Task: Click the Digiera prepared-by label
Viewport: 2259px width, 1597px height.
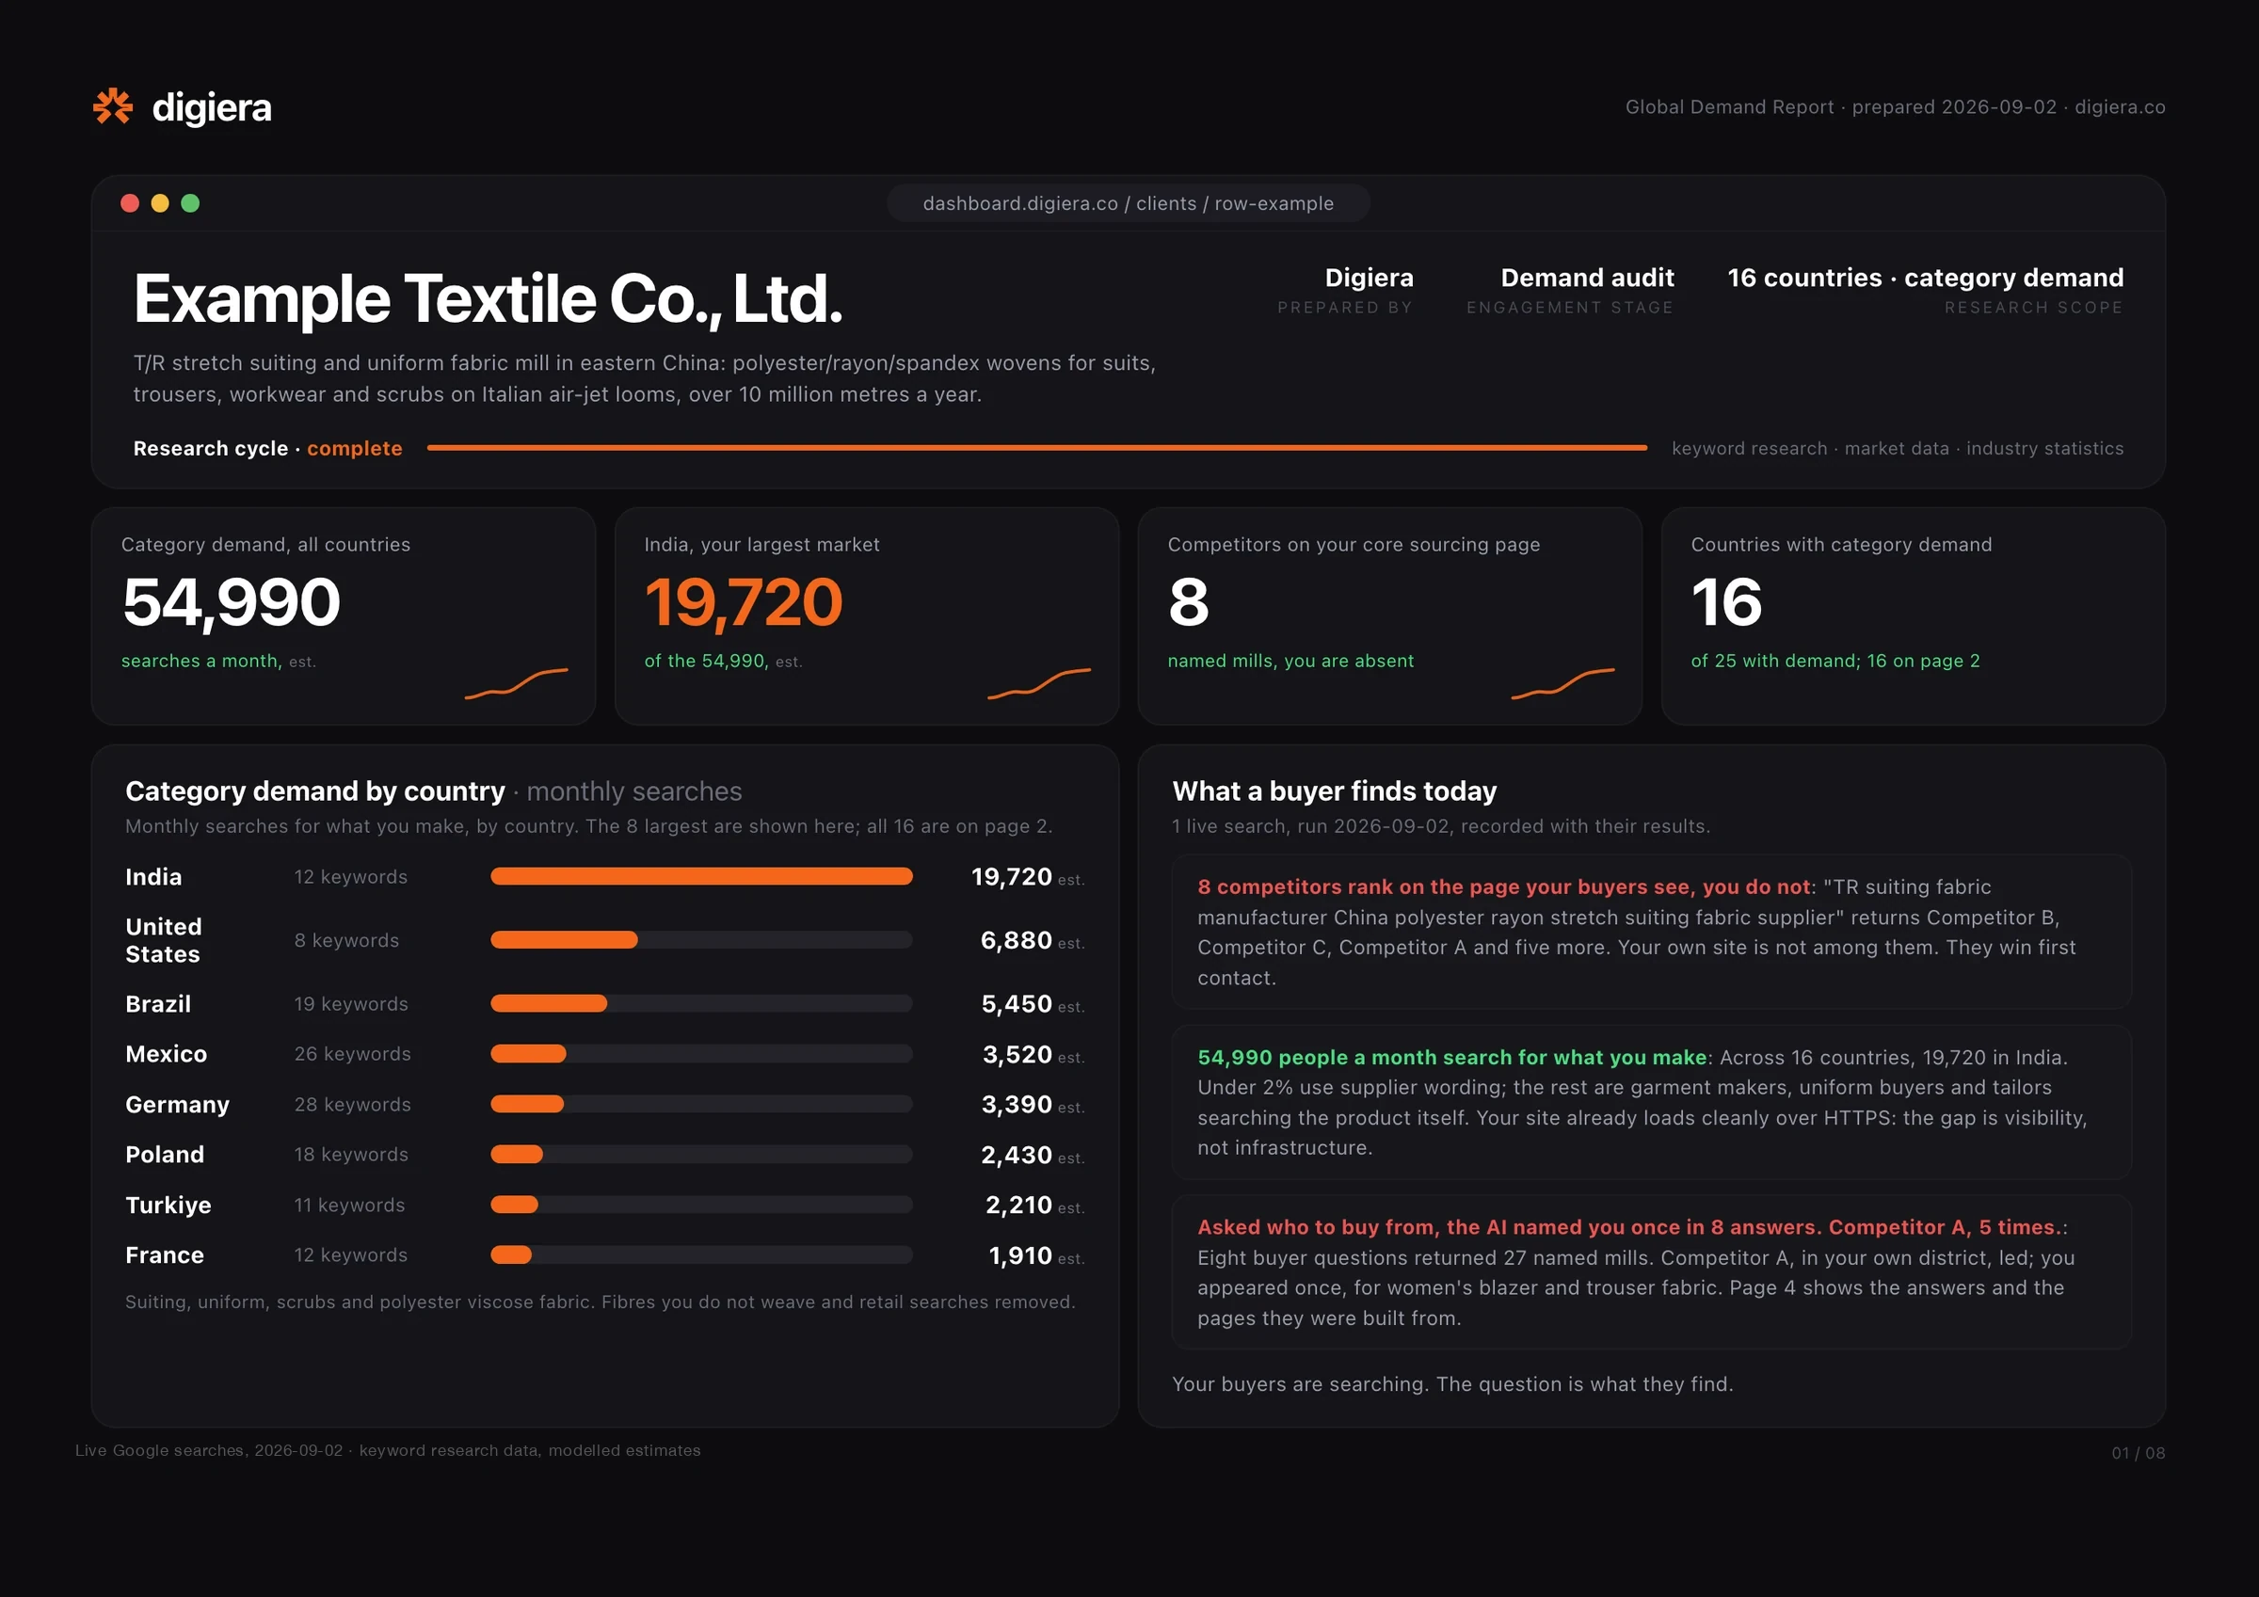Action: tap(1369, 278)
